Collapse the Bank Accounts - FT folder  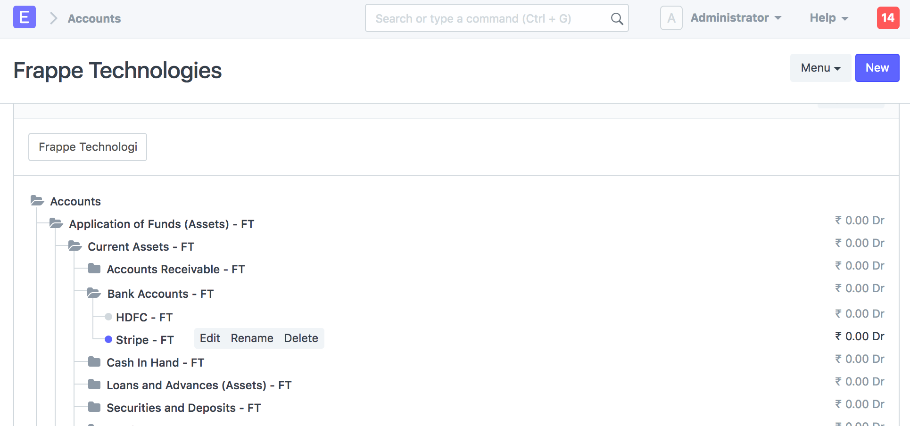[94, 294]
